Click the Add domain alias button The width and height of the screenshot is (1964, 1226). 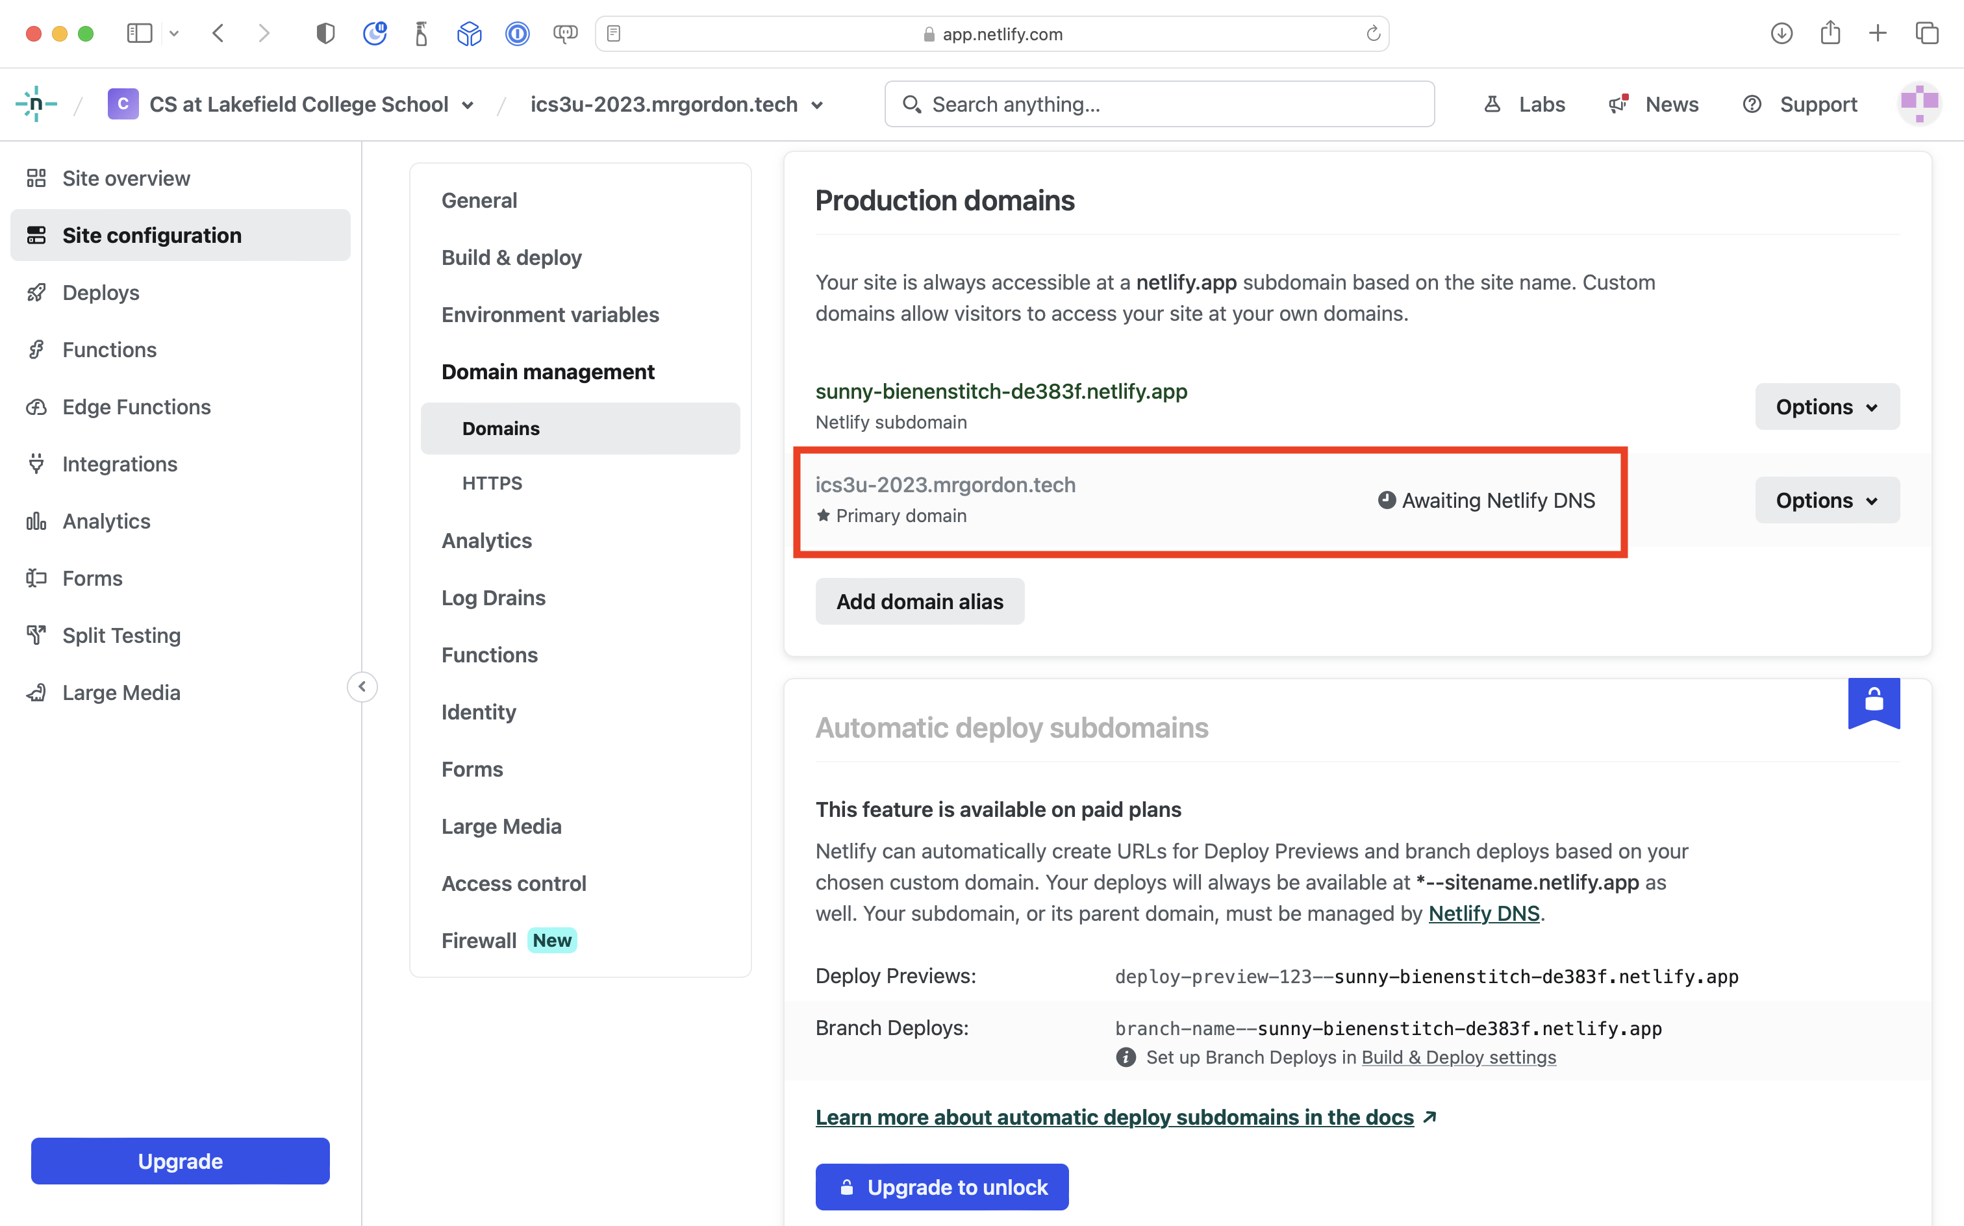[x=920, y=602]
